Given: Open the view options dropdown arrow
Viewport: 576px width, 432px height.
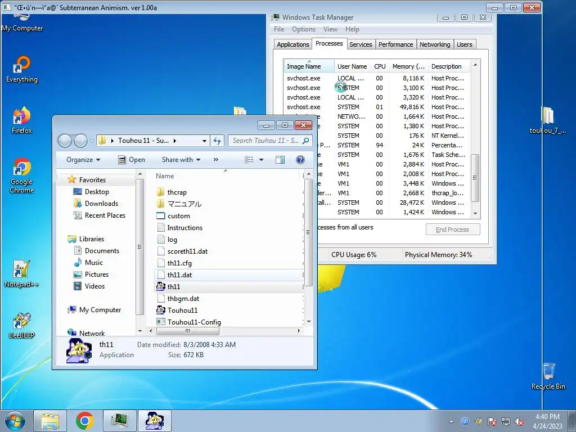Looking at the screenshot, I should [x=261, y=159].
